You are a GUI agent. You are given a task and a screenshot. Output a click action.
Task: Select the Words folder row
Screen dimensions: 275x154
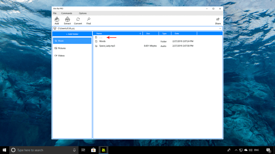click(x=103, y=41)
